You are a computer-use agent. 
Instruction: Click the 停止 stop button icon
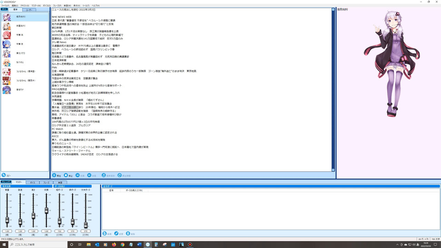point(66,175)
